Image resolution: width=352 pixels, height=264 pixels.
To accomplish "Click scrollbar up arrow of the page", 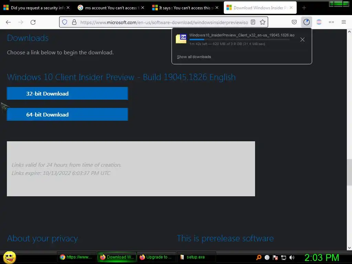I will point(349,32).
